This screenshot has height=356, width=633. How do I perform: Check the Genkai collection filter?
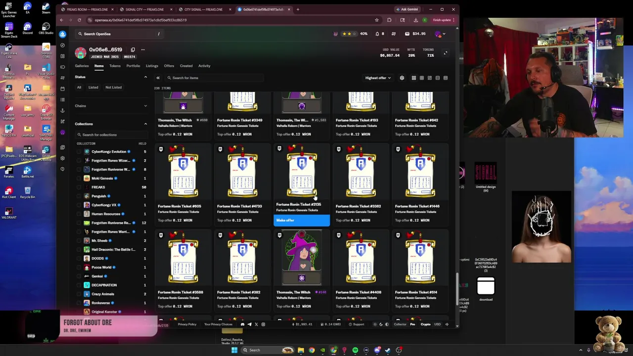(x=79, y=276)
